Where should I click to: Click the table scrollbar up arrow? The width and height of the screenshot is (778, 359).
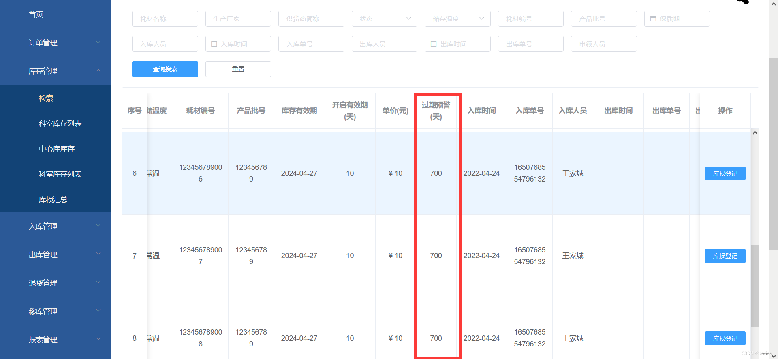755,133
